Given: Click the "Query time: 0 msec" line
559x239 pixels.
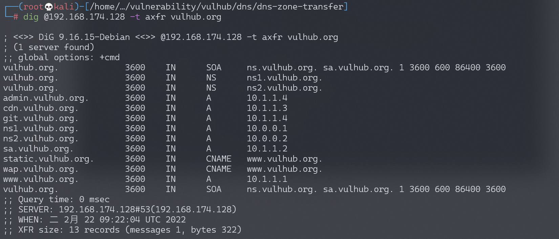Looking at the screenshot, I should click(x=64, y=199).
